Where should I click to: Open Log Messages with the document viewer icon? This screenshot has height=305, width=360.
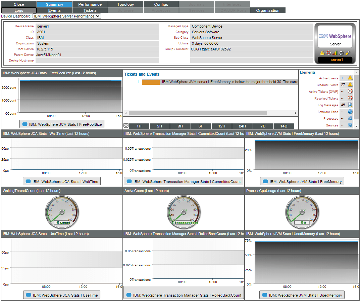point(350,105)
